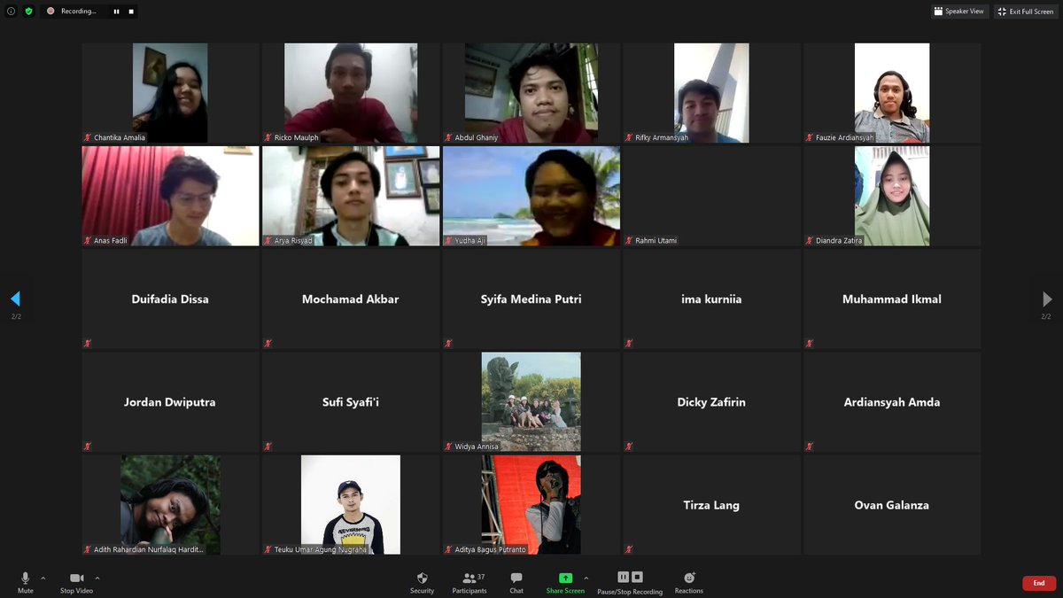The height and width of the screenshot is (598, 1063).
Task: Click the Ovan Galanza participant name
Action: (892, 505)
